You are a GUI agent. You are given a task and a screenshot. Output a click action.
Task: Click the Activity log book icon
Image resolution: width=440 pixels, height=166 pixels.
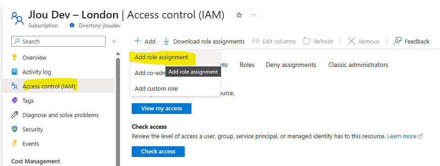point(14,72)
